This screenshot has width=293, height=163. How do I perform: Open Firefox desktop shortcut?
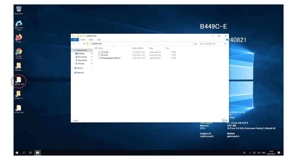19,38
